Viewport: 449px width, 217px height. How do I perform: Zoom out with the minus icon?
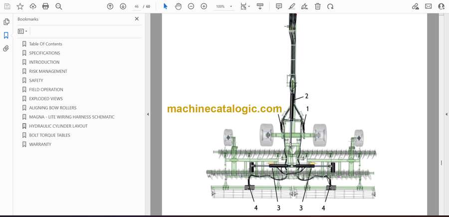point(191,6)
